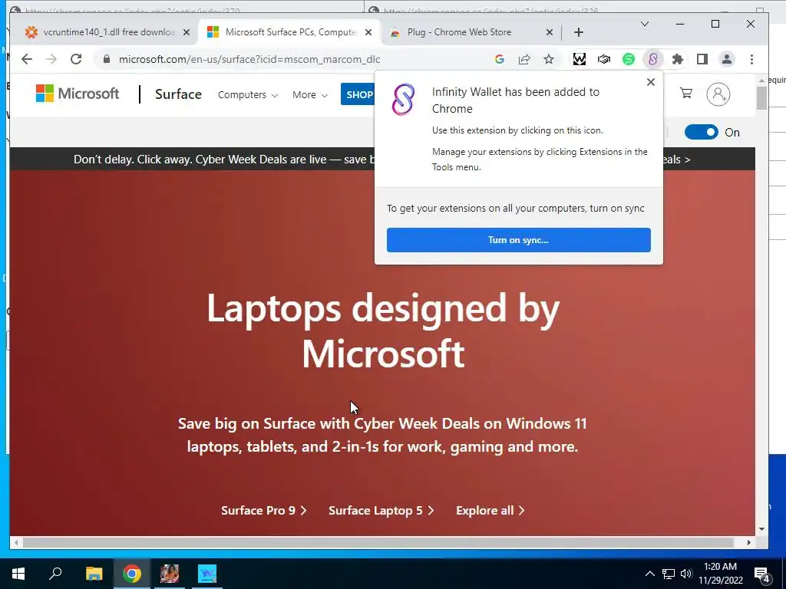786x589 pixels.
Task: Expand the More dropdown menu
Action: tap(310, 94)
